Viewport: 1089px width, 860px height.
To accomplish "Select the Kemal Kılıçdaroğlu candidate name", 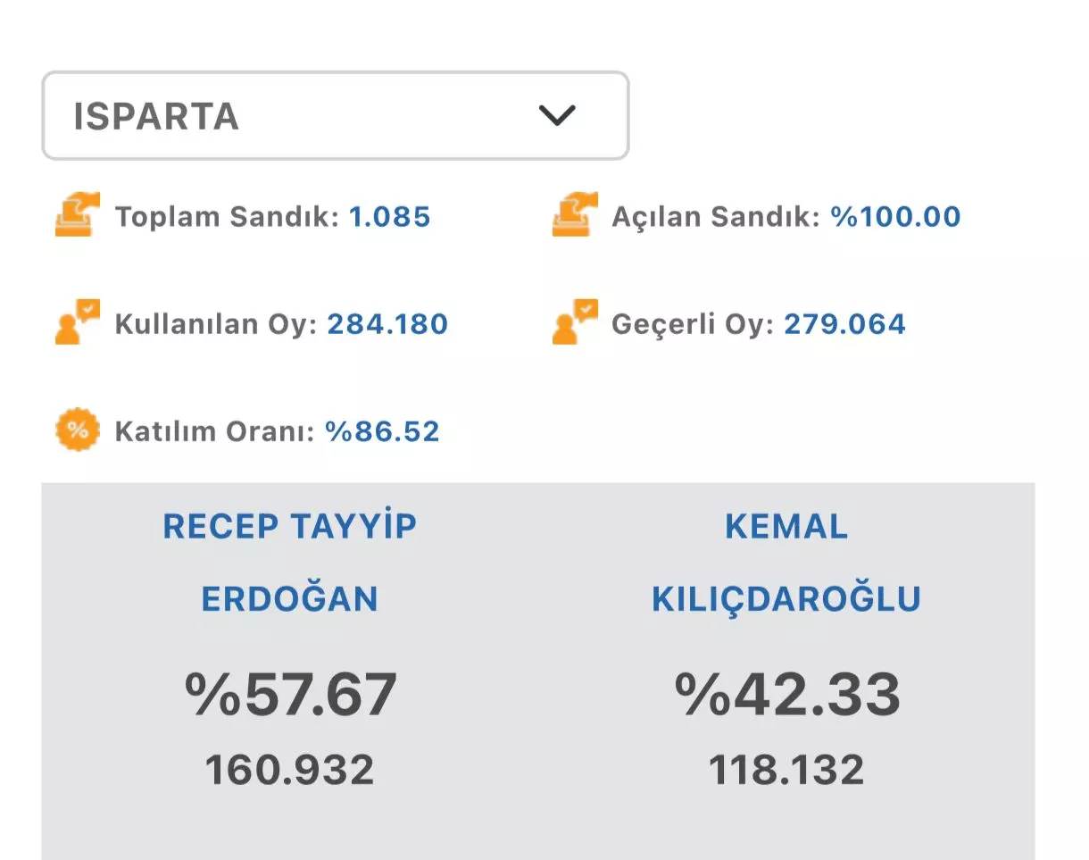I will click(786, 563).
